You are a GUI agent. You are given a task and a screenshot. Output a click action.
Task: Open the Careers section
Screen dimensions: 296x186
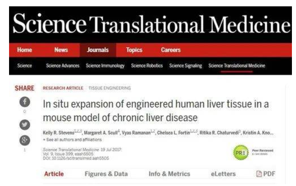171,50
